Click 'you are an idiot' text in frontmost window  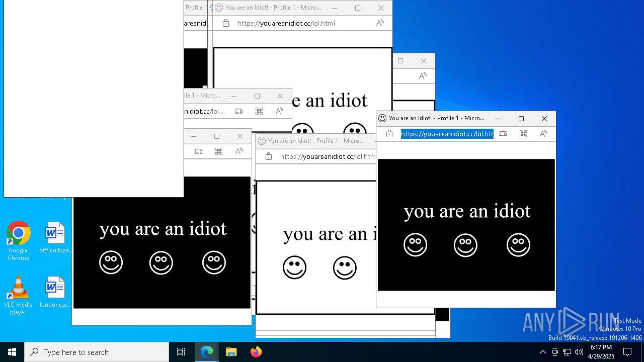(467, 211)
